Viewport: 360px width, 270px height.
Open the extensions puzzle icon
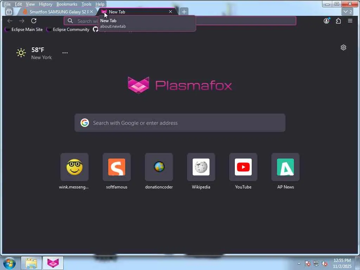click(x=338, y=21)
